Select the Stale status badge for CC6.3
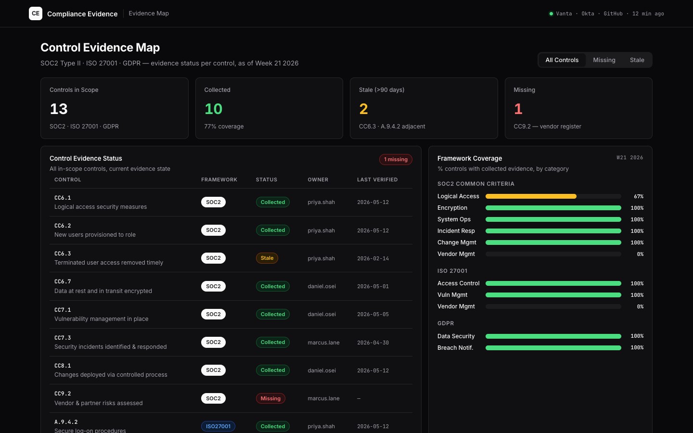The height and width of the screenshot is (433, 693). click(267, 258)
